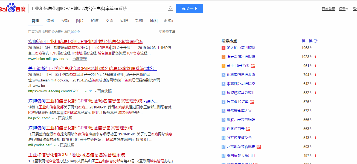Click the 百度一下 search button

tap(190, 8)
